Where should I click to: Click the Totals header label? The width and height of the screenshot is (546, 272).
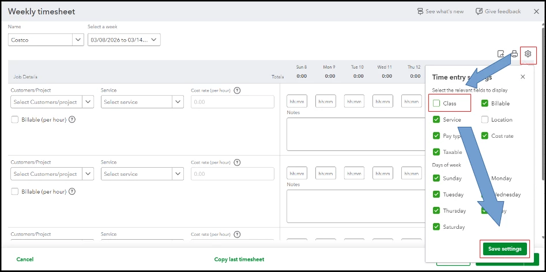pyautogui.click(x=277, y=77)
